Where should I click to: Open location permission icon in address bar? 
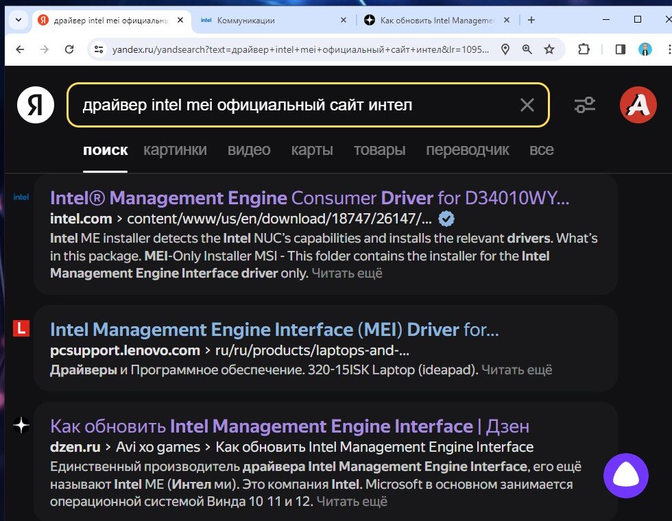coord(506,49)
